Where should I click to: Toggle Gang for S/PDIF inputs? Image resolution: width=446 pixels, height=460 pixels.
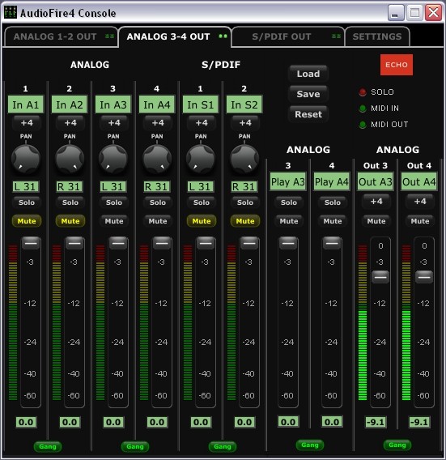pyautogui.click(x=223, y=446)
